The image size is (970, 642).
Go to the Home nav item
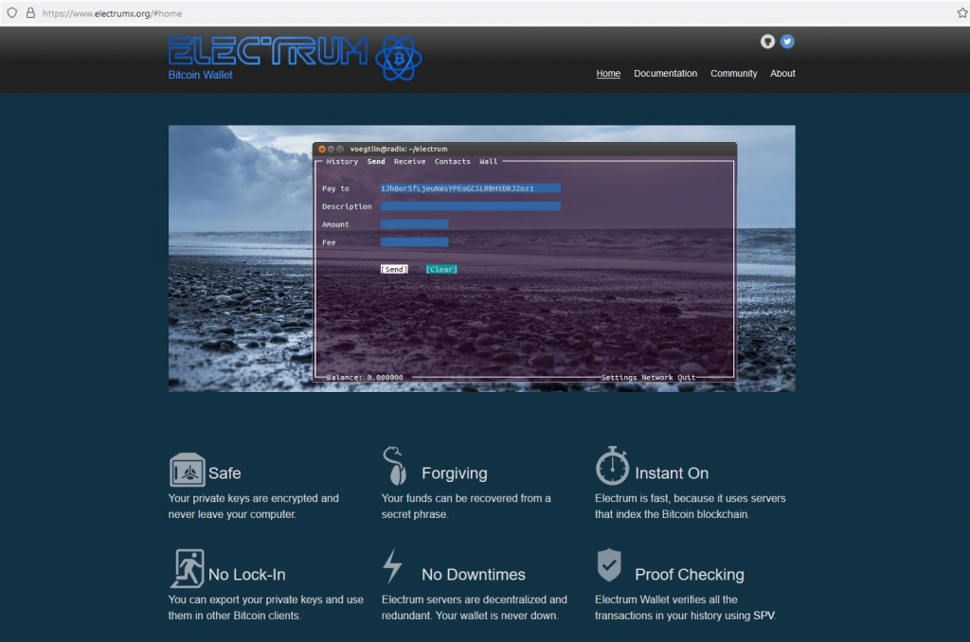click(x=608, y=74)
